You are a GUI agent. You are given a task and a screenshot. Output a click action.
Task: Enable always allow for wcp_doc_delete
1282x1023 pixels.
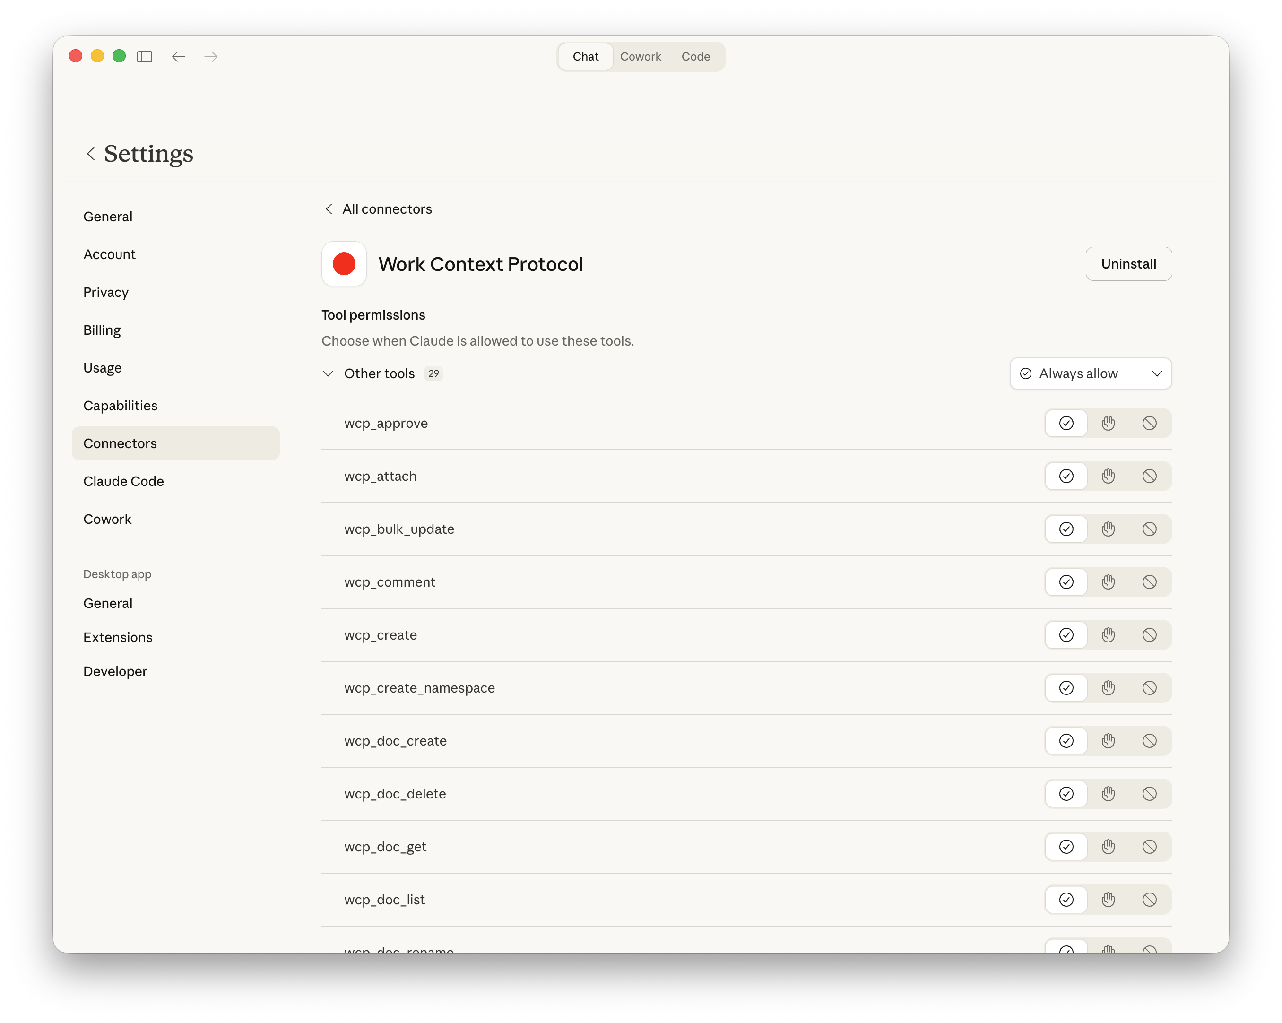pyautogui.click(x=1065, y=793)
